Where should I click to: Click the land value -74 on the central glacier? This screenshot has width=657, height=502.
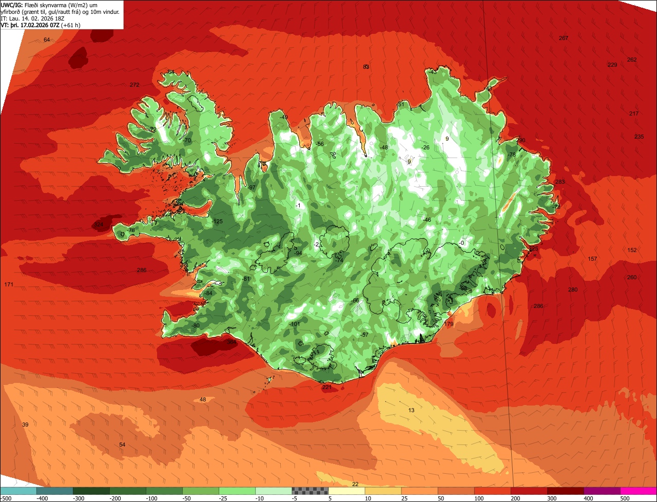(339, 260)
